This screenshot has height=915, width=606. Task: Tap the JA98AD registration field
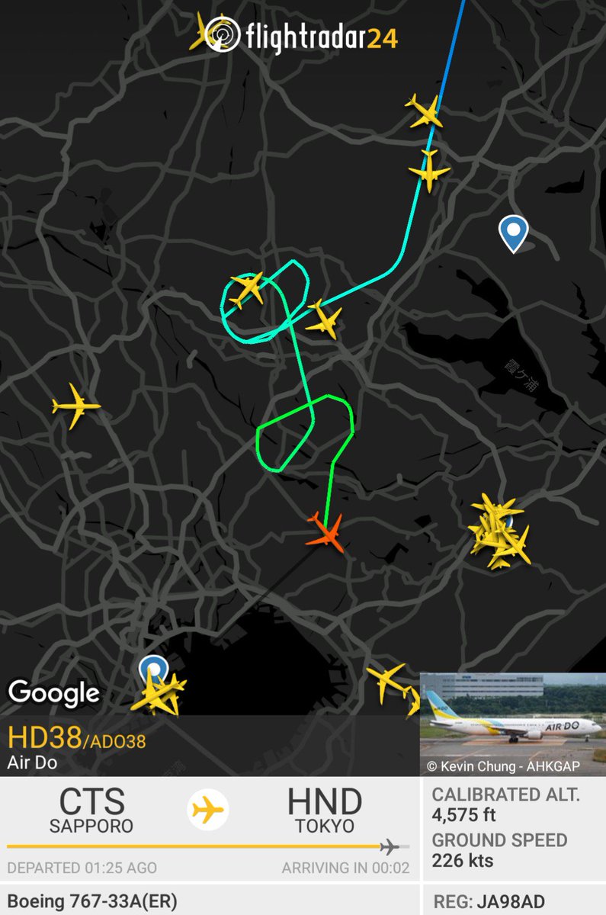tap(489, 902)
